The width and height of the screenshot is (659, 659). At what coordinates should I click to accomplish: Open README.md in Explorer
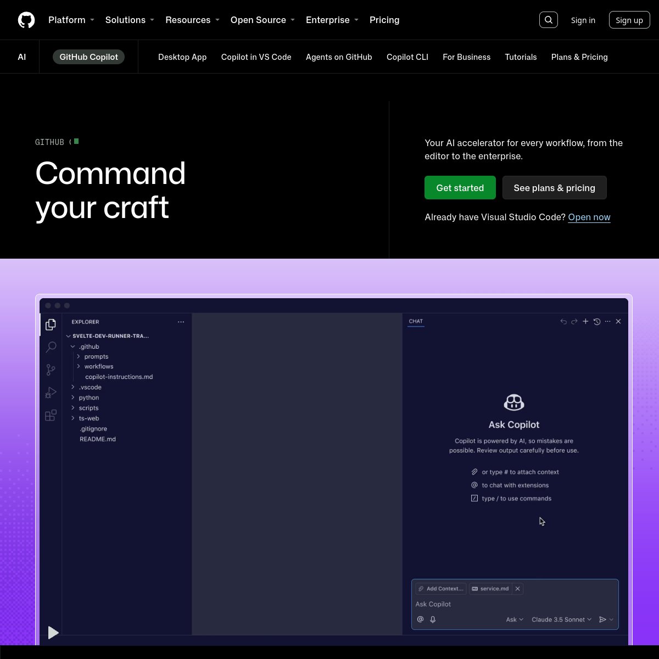(x=98, y=439)
